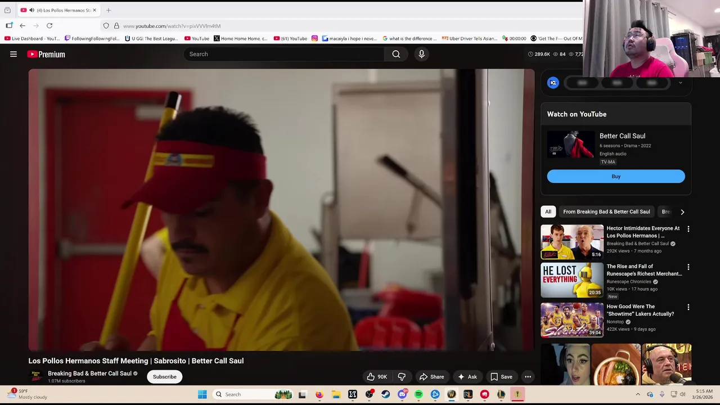Subscribe to the channel

pyautogui.click(x=165, y=377)
